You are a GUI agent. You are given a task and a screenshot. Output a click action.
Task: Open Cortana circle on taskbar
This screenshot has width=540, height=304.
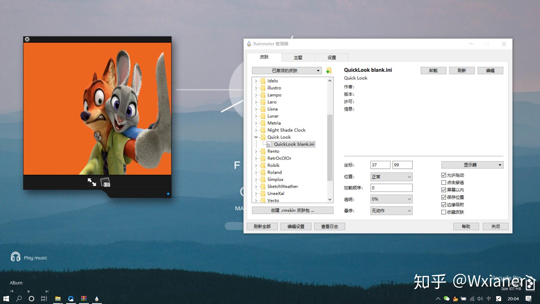(31, 299)
